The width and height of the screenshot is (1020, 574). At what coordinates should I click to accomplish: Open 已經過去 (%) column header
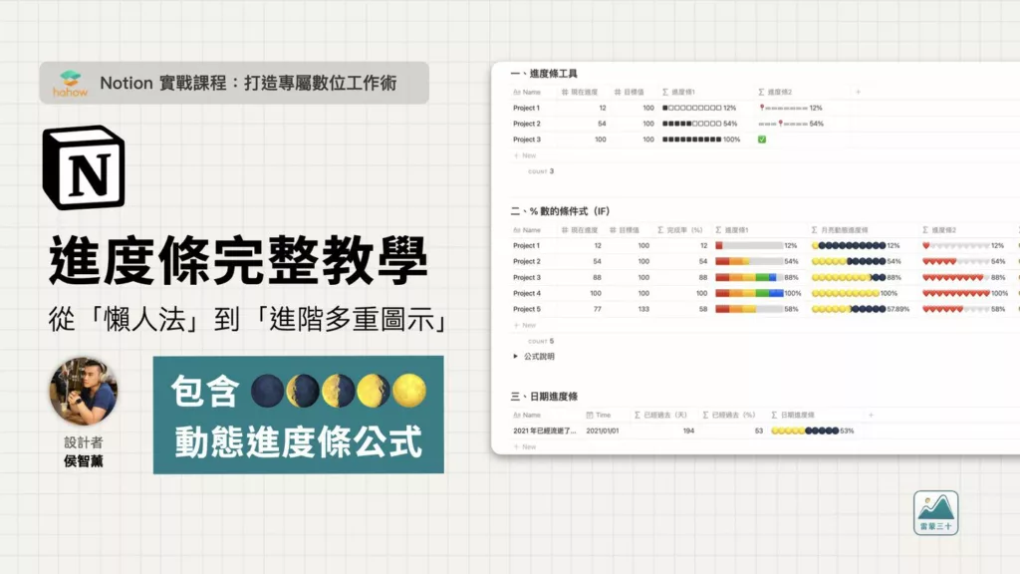(x=728, y=415)
